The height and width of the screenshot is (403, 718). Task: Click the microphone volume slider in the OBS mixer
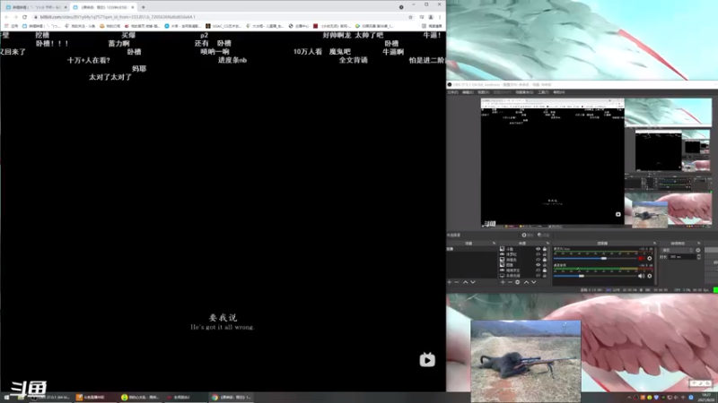(594, 258)
